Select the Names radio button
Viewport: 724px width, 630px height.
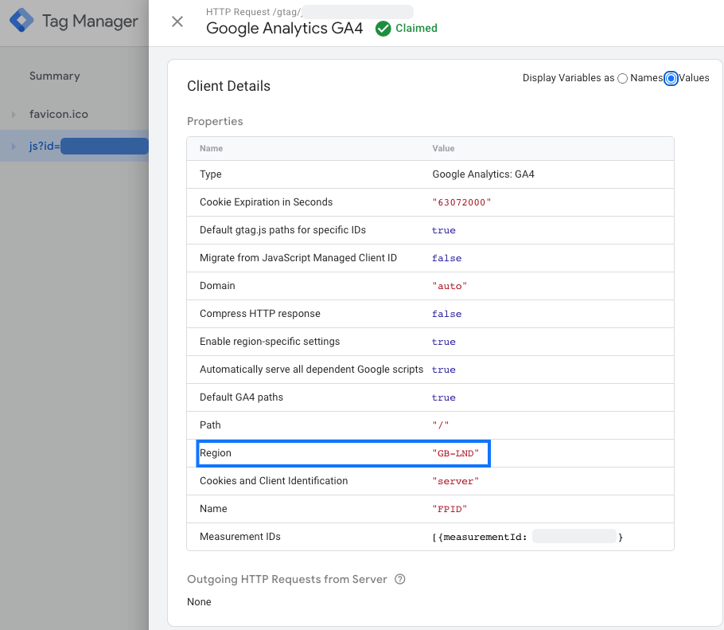tap(623, 78)
